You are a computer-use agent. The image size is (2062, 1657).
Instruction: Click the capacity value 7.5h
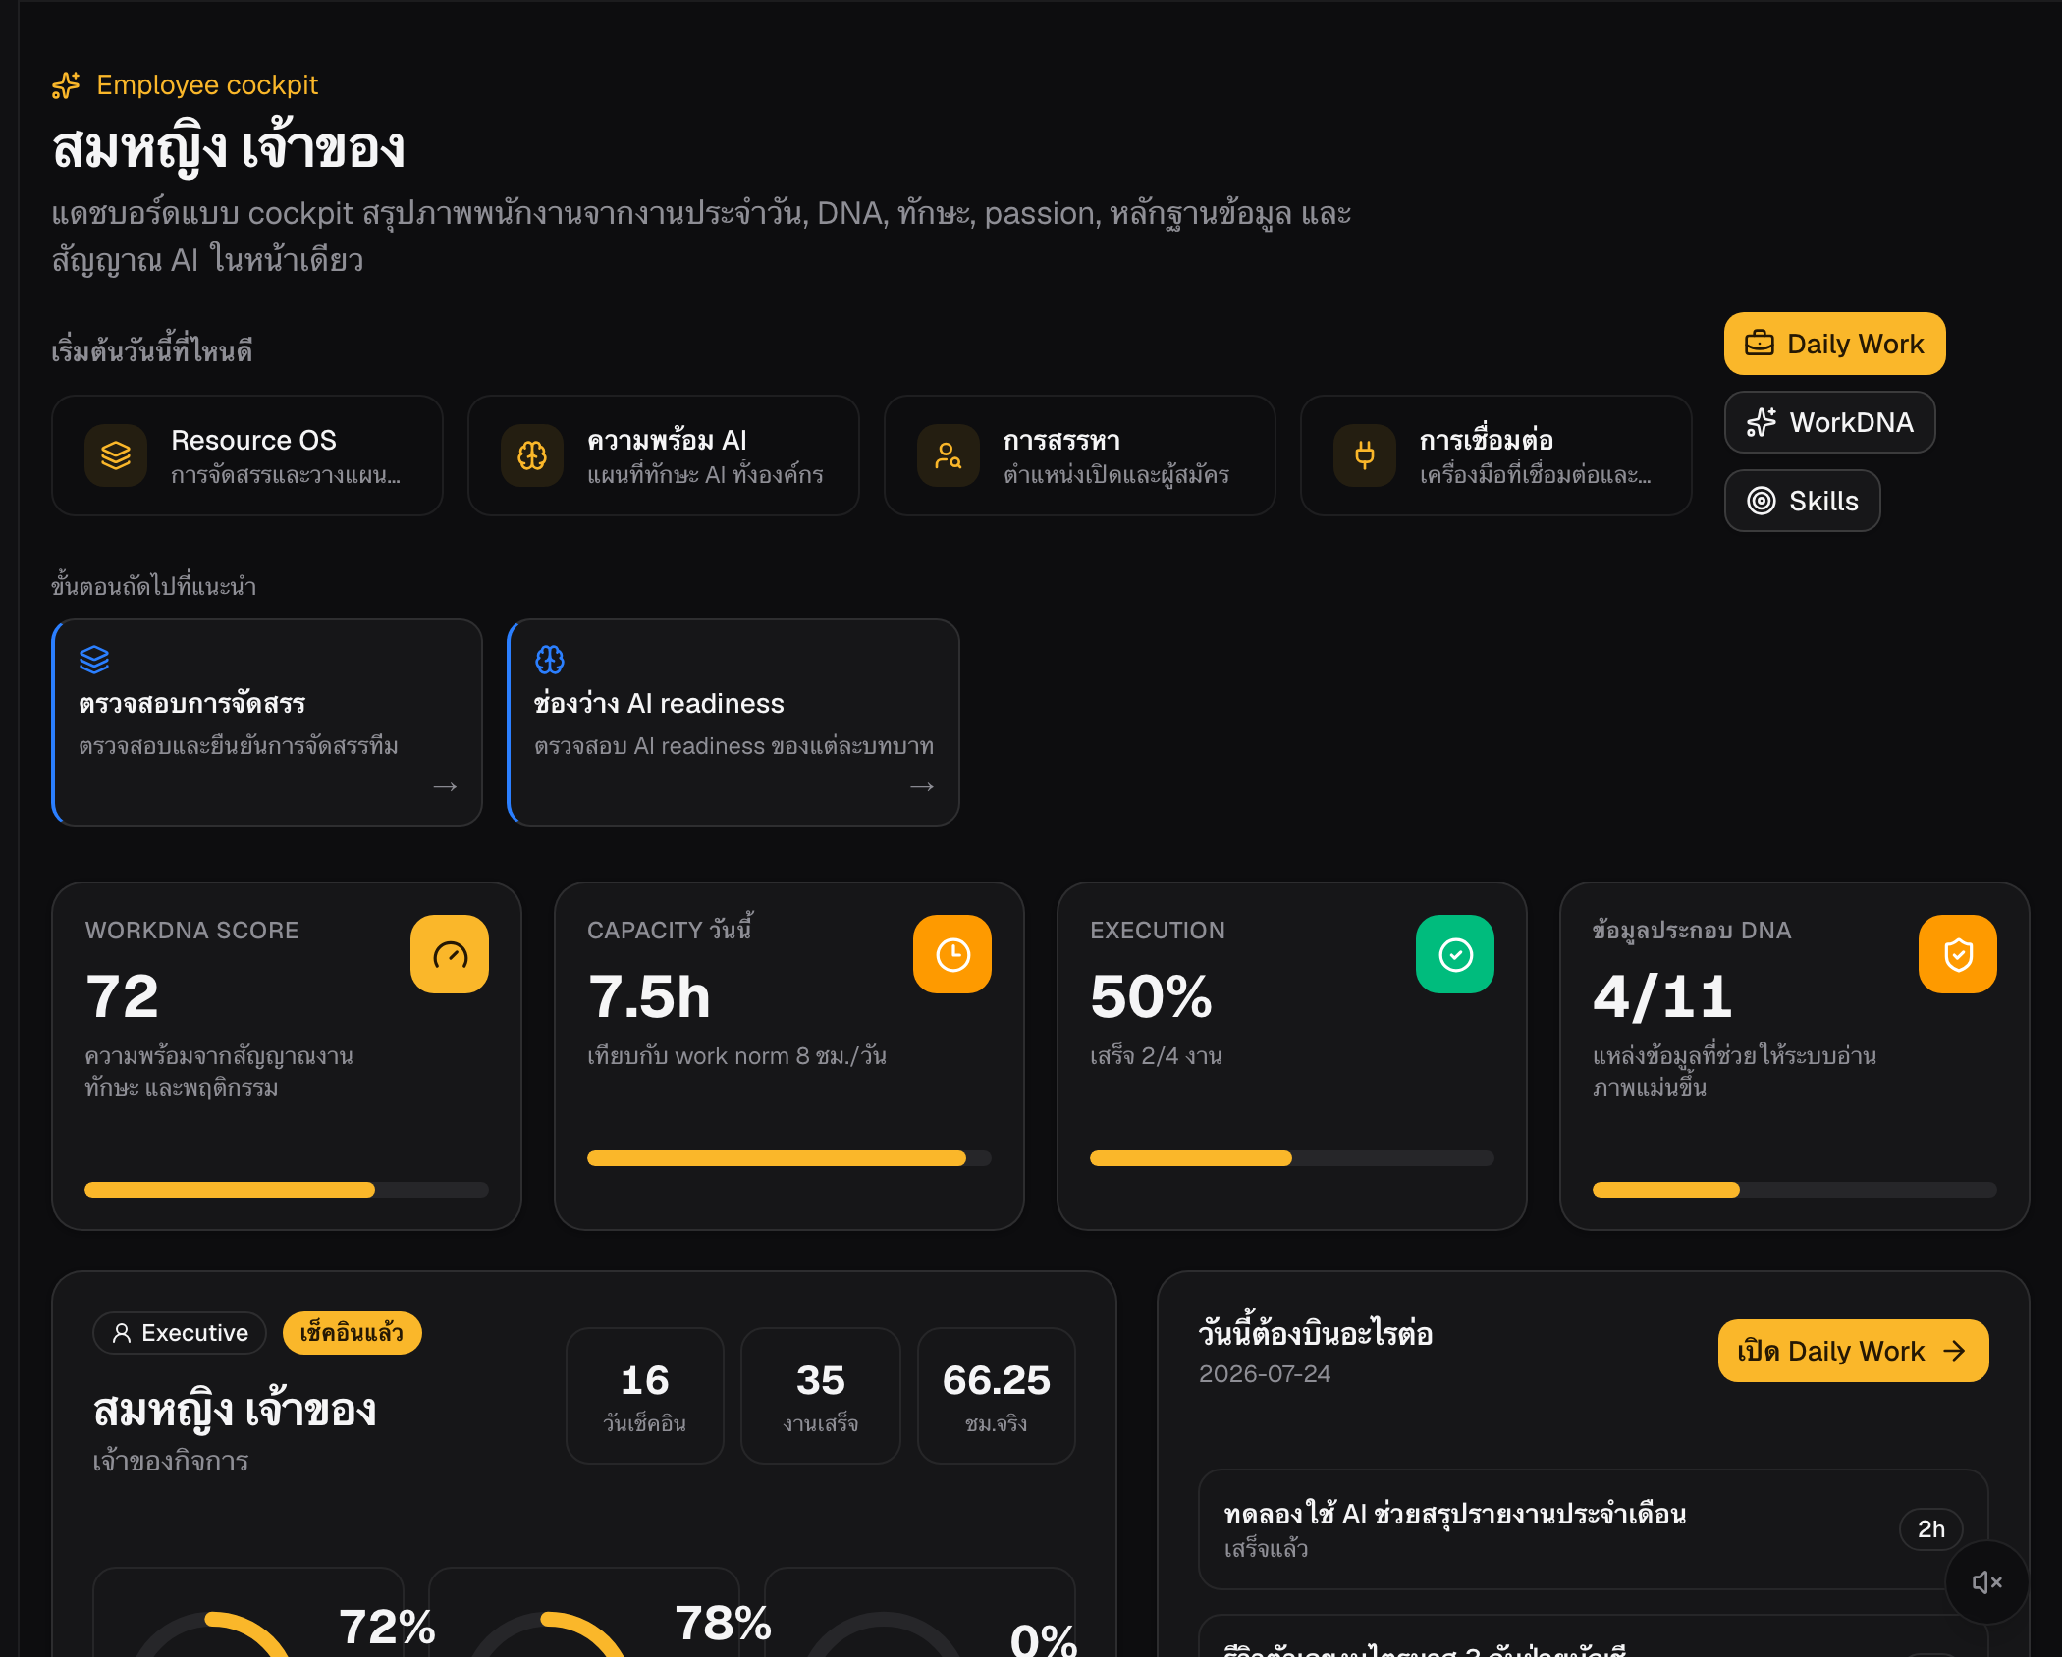(x=649, y=997)
